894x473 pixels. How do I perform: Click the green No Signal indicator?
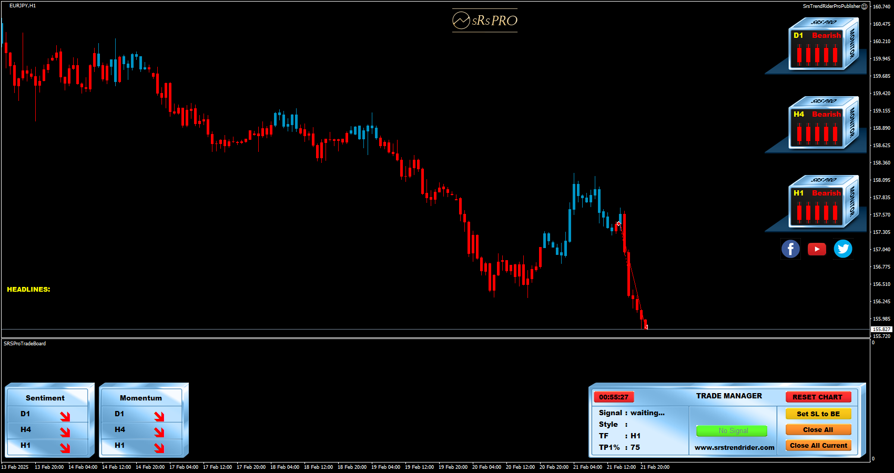732,431
